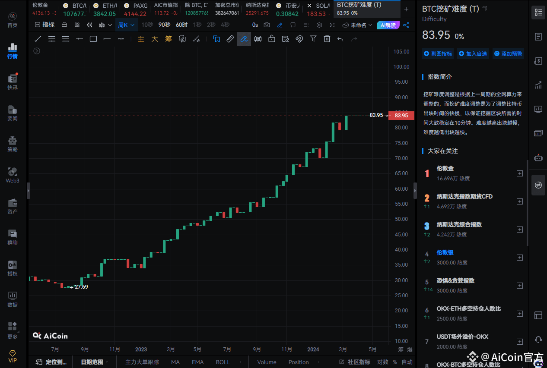Open the Web3 sidebar icon
The height and width of the screenshot is (368, 547).
[13, 175]
